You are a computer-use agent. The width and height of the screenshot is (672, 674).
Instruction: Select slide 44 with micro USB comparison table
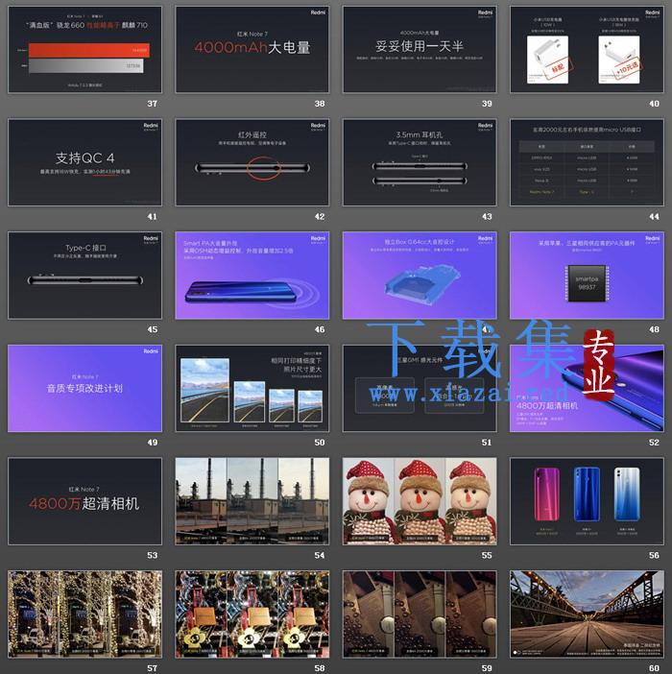click(587, 162)
